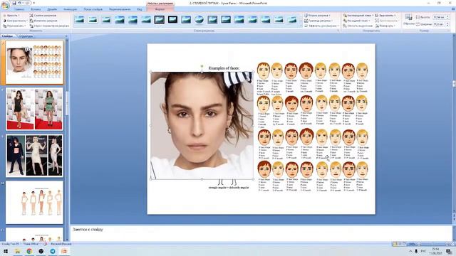456x256 pixels.
Task: Start Slide Show view from status bar
Action: tap(405, 244)
